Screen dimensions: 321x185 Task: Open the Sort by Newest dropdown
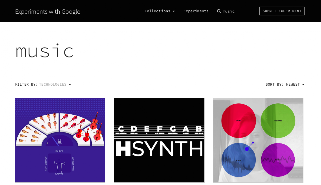coord(285,84)
